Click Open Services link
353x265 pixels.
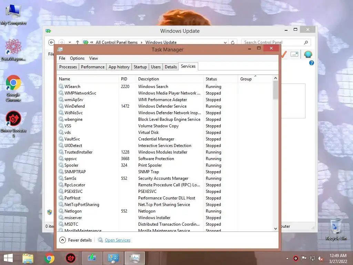coord(118,240)
